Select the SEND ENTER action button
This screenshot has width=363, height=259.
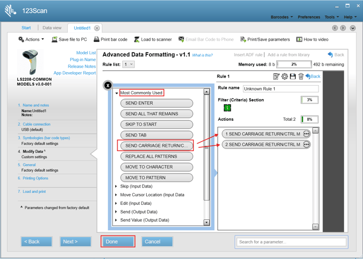point(157,103)
